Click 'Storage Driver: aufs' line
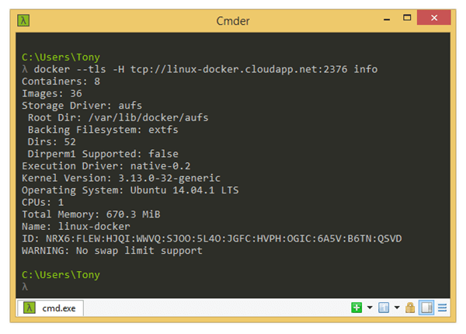 coord(82,106)
